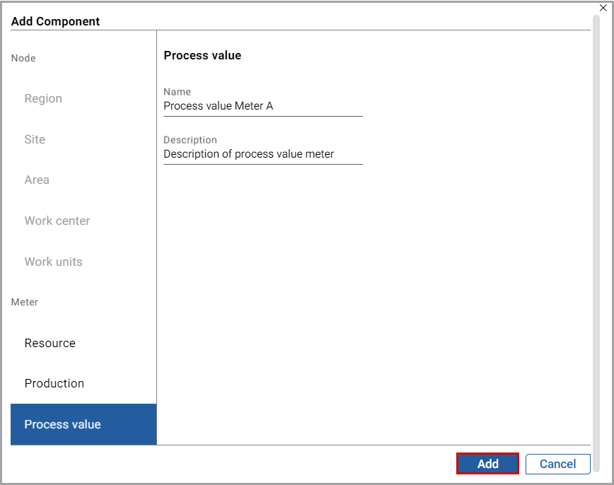Image resolution: width=614 pixels, height=485 pixels.
Task: Click the Add Component title bar
Action: pos(55,22)
